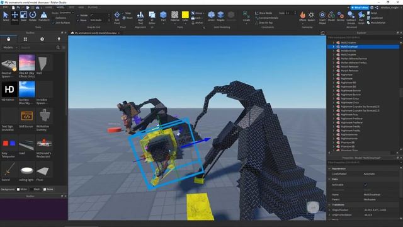Toggle the Move snap checkbox

(78, 20)
